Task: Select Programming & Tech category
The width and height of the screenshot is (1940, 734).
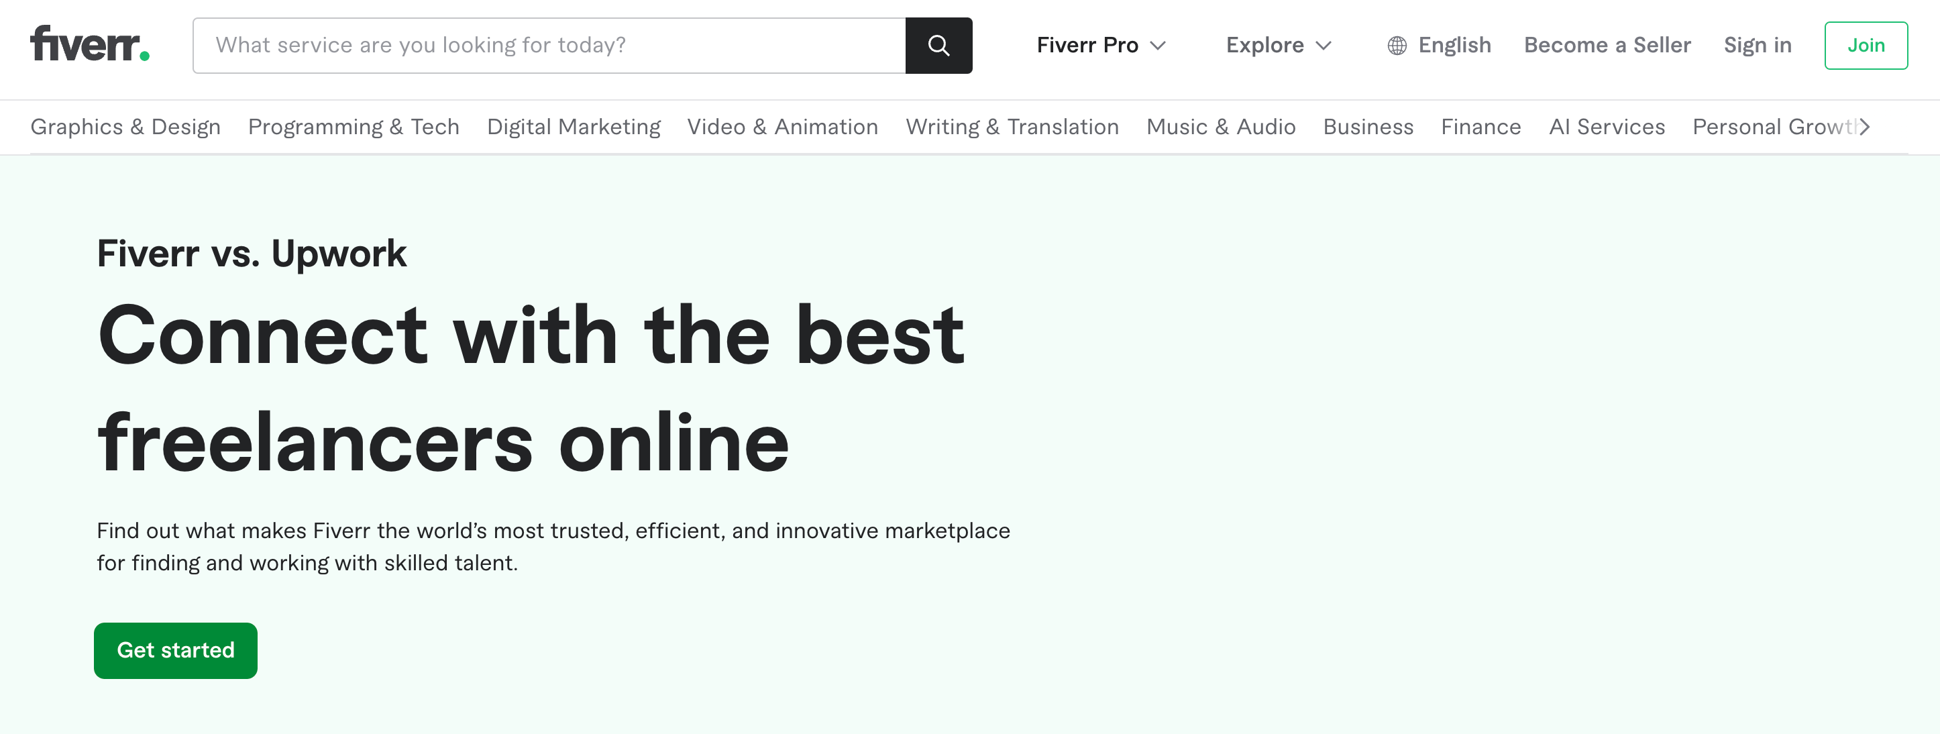Action: tap(354, 127)
